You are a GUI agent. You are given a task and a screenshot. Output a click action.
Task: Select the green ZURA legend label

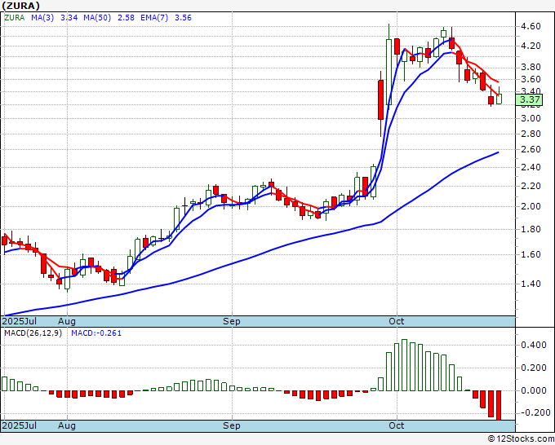14,18
